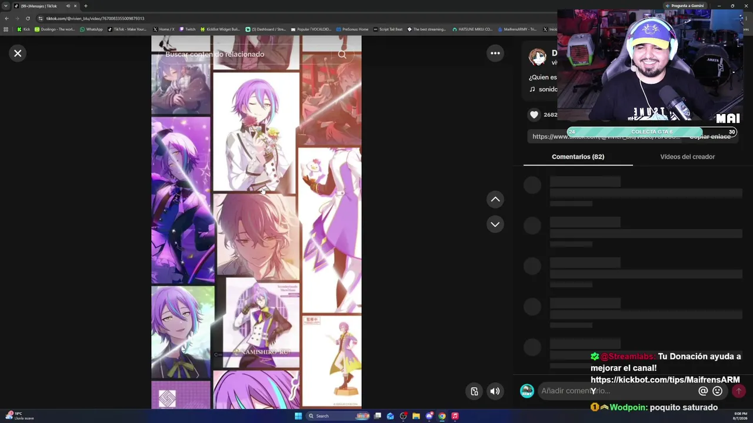Open the Popular VOCALOID bookmark
Screen dimensions: 753x423
311,29
